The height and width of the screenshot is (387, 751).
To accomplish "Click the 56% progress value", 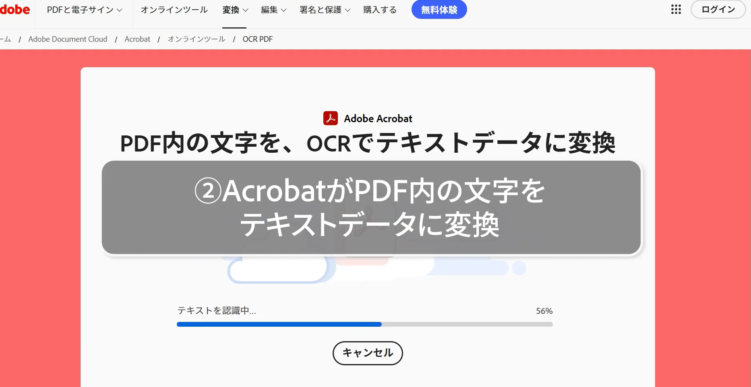I will [544, 311].
